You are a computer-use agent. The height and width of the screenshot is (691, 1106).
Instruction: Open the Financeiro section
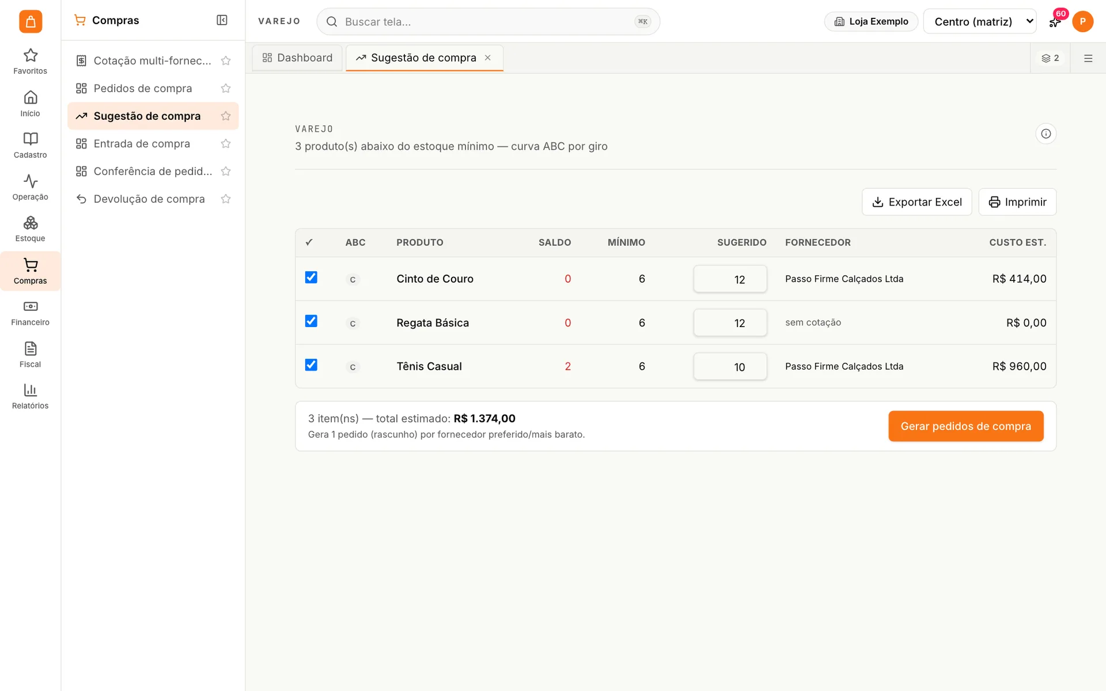[x=31, y=313]
